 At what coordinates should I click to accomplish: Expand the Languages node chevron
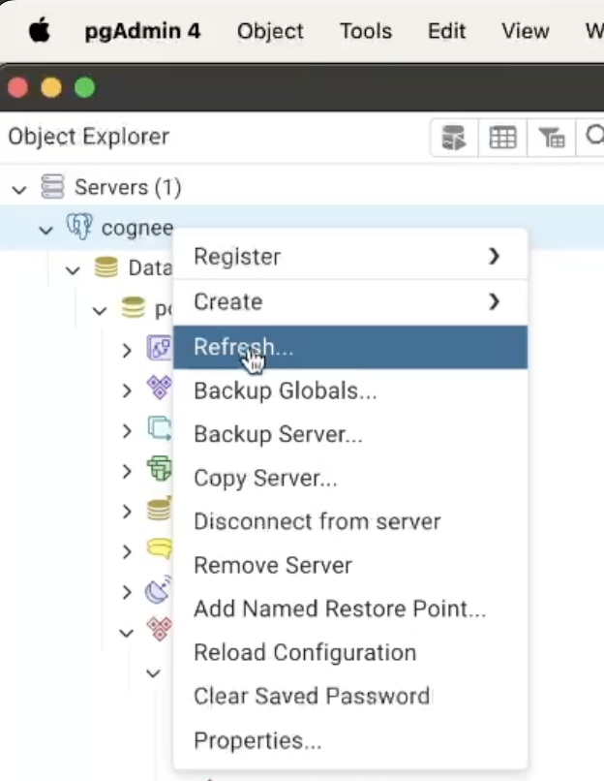[x=127, y=552]
